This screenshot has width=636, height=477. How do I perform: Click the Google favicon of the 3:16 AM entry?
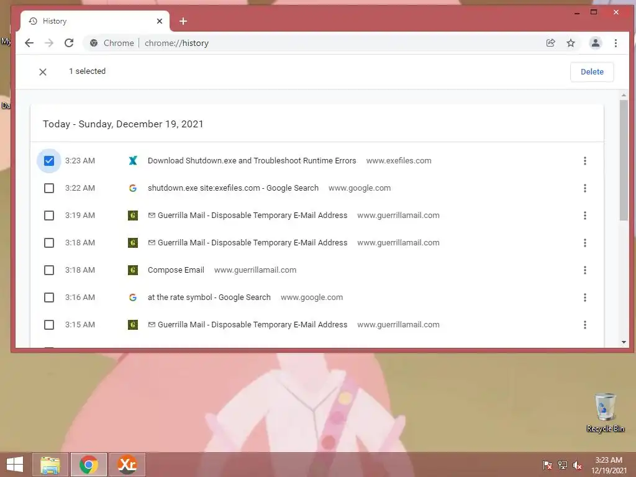tap(133, 298)
